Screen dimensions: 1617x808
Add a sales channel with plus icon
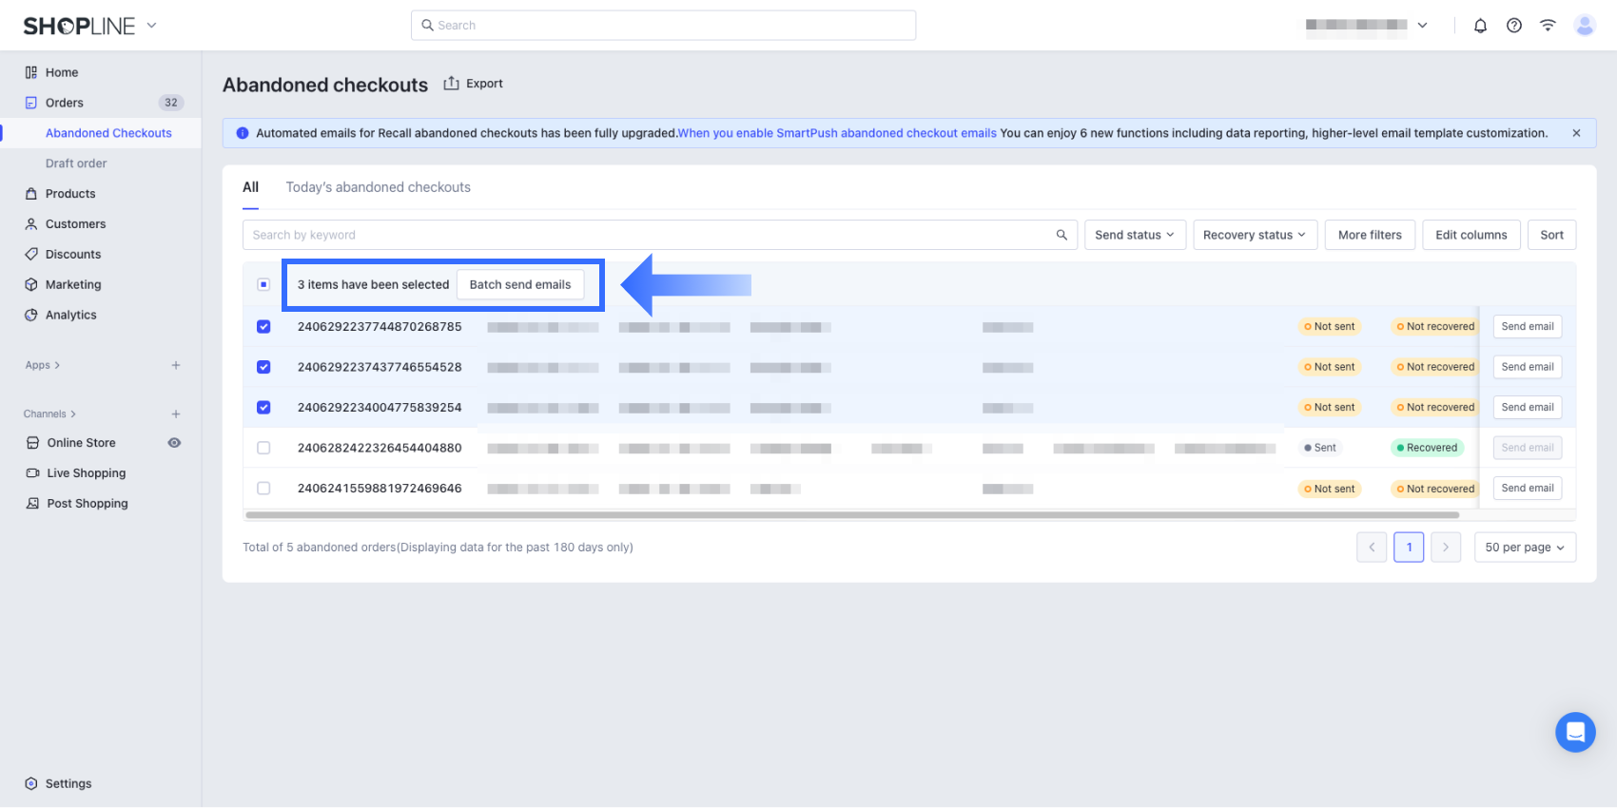click(x=176, y=414)
